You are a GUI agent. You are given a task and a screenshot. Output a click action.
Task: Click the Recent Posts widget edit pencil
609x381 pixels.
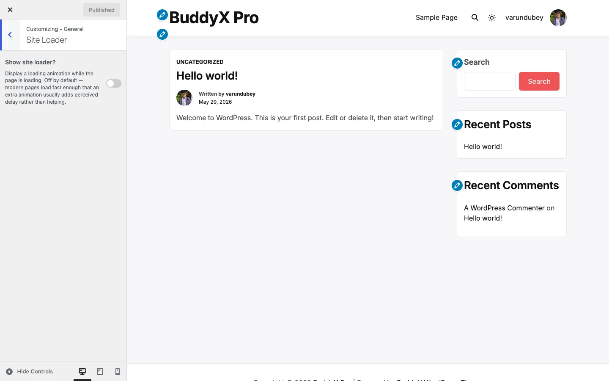pos(457,124)
